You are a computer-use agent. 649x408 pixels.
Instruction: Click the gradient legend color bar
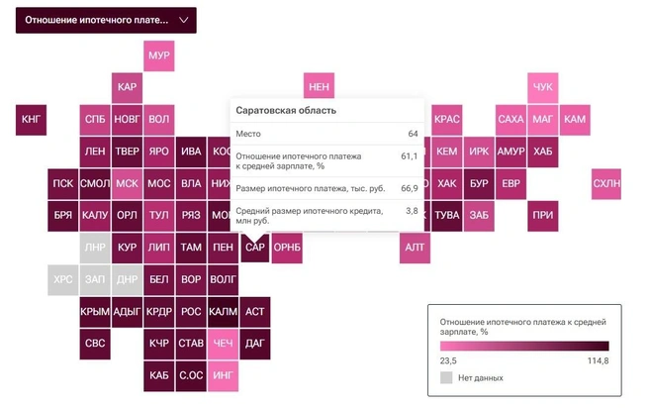pyautogui.click(x=524, y=346)
